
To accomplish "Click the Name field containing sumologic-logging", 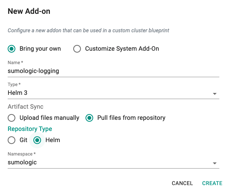I will pyautogui.click(x=113, y=71).
